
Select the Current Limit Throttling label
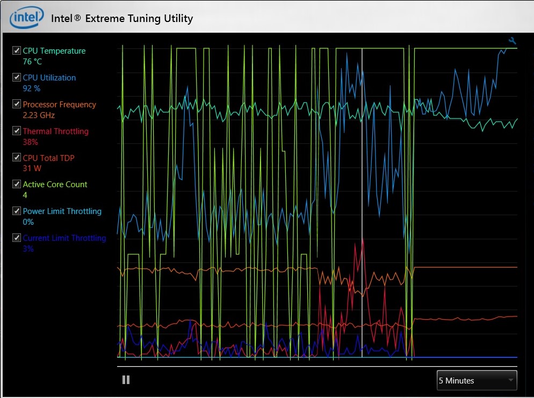coord(64,238)
